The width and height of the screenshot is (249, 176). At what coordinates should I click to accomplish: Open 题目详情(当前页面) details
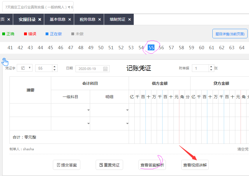click(230, 34)
